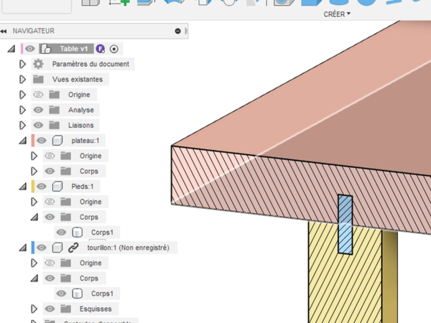
Task: Collapse the Navigateur panel with double arrows
Action: [4, 31]
